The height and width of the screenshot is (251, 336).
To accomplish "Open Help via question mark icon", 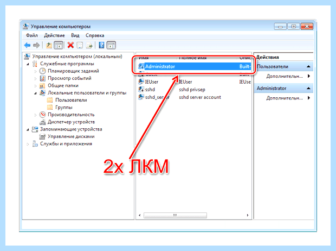I will pos(101,45).
